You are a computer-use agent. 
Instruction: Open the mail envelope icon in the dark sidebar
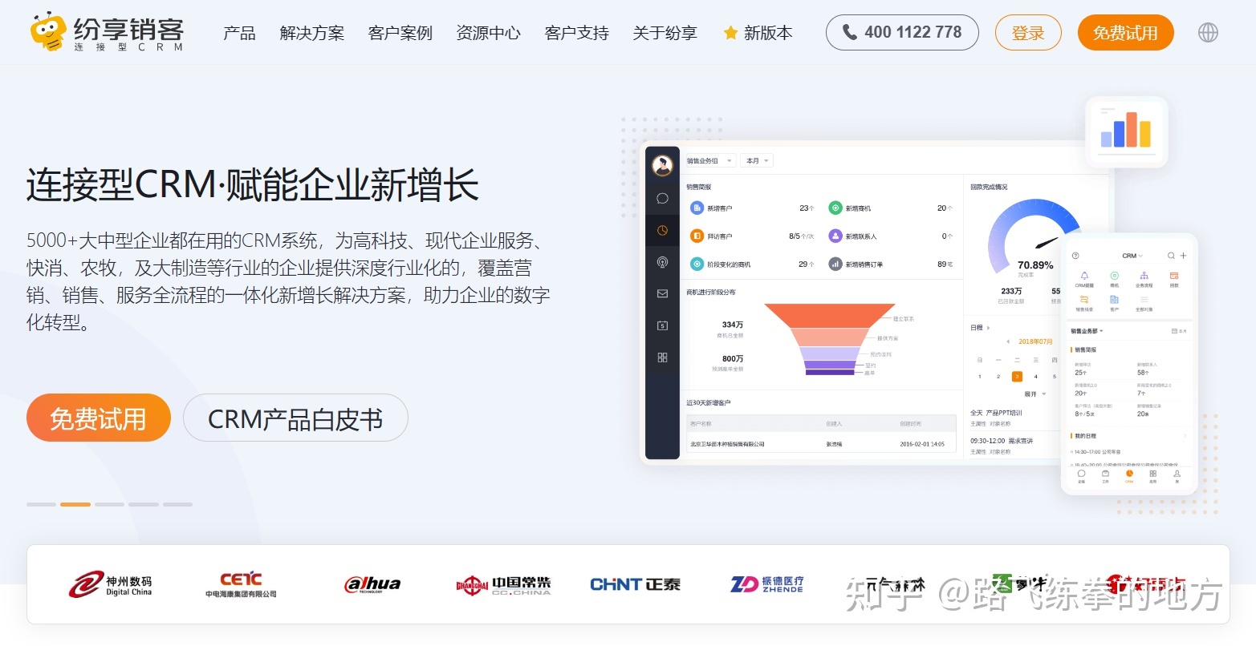[662, 293]
